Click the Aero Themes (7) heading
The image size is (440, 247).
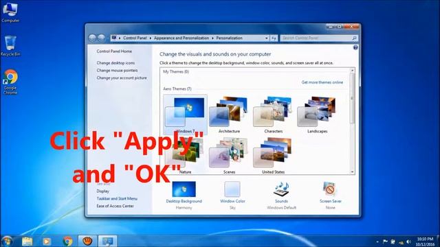click(x=177, y=89)
